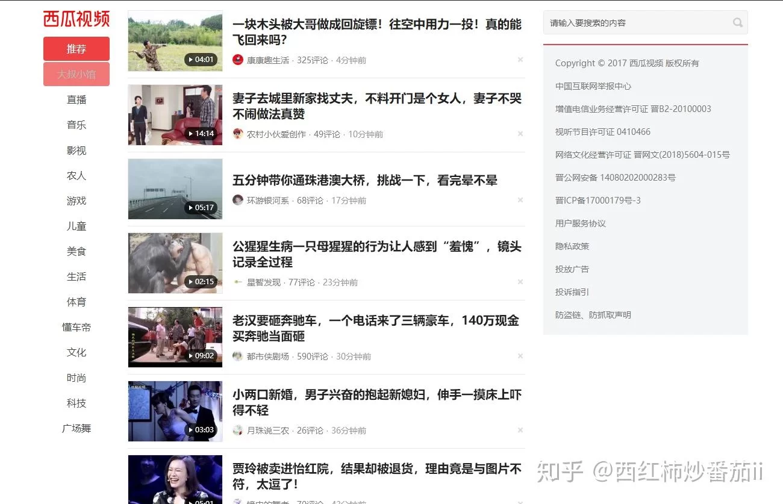Open the 大叔小馆 section
The image size is (783, 504).
[76, 73]
